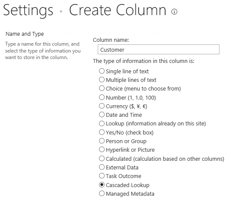Click the info icon beside Create Column

pos(174,12)
